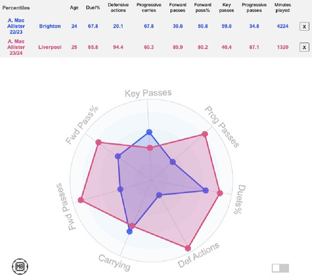Click the pink Prog Passes data point
312x279 pixels.
pyautogui.click(x=205, y=134)
